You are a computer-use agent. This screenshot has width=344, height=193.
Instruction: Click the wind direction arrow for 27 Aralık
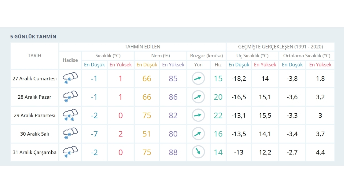pos(198,79)
